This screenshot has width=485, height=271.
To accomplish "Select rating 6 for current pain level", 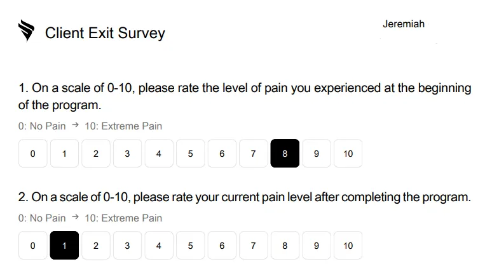I will pyautogui.click(x=222, y=246).
